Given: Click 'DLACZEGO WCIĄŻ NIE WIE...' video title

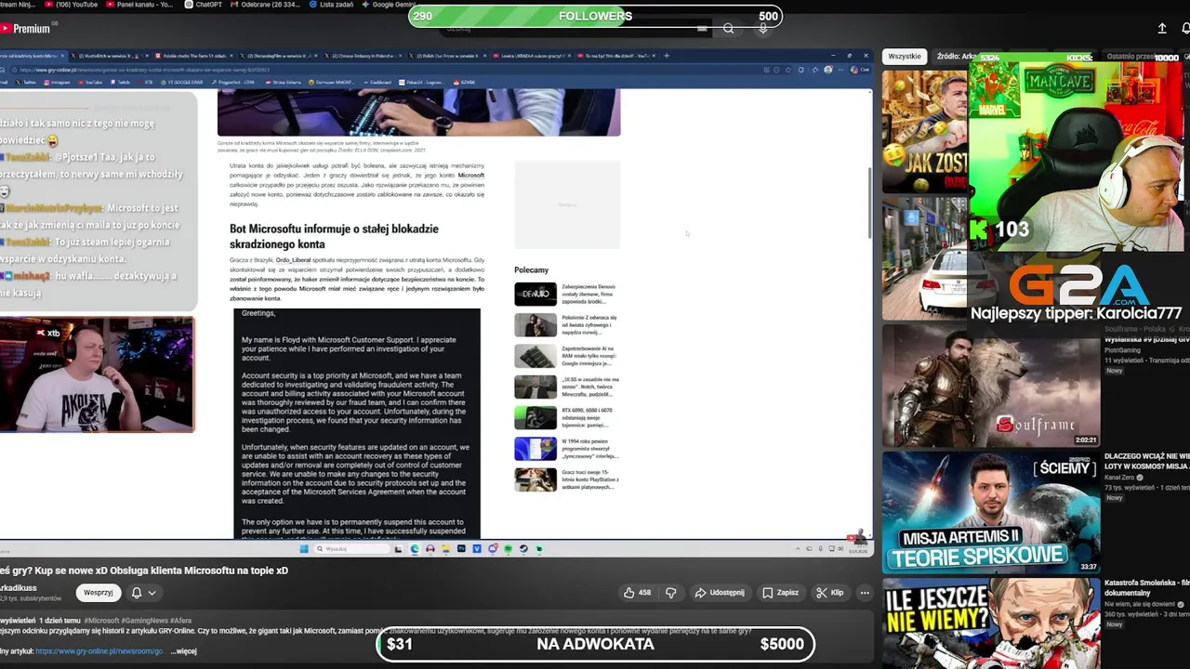Looking at the screenshot, I should [x=1146, y=462].
